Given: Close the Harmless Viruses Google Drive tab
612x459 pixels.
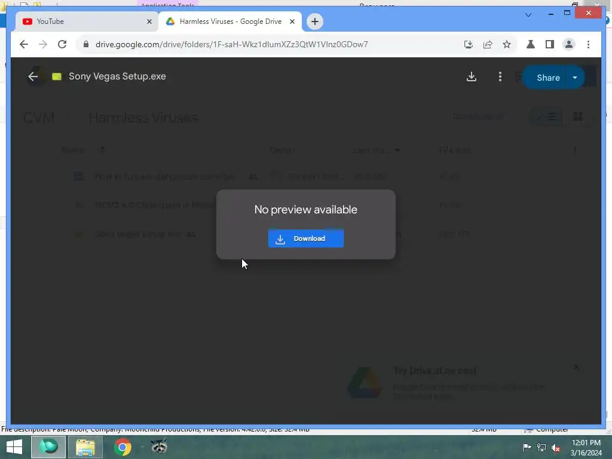Looking at the screenshot, I should coord(292,22).
